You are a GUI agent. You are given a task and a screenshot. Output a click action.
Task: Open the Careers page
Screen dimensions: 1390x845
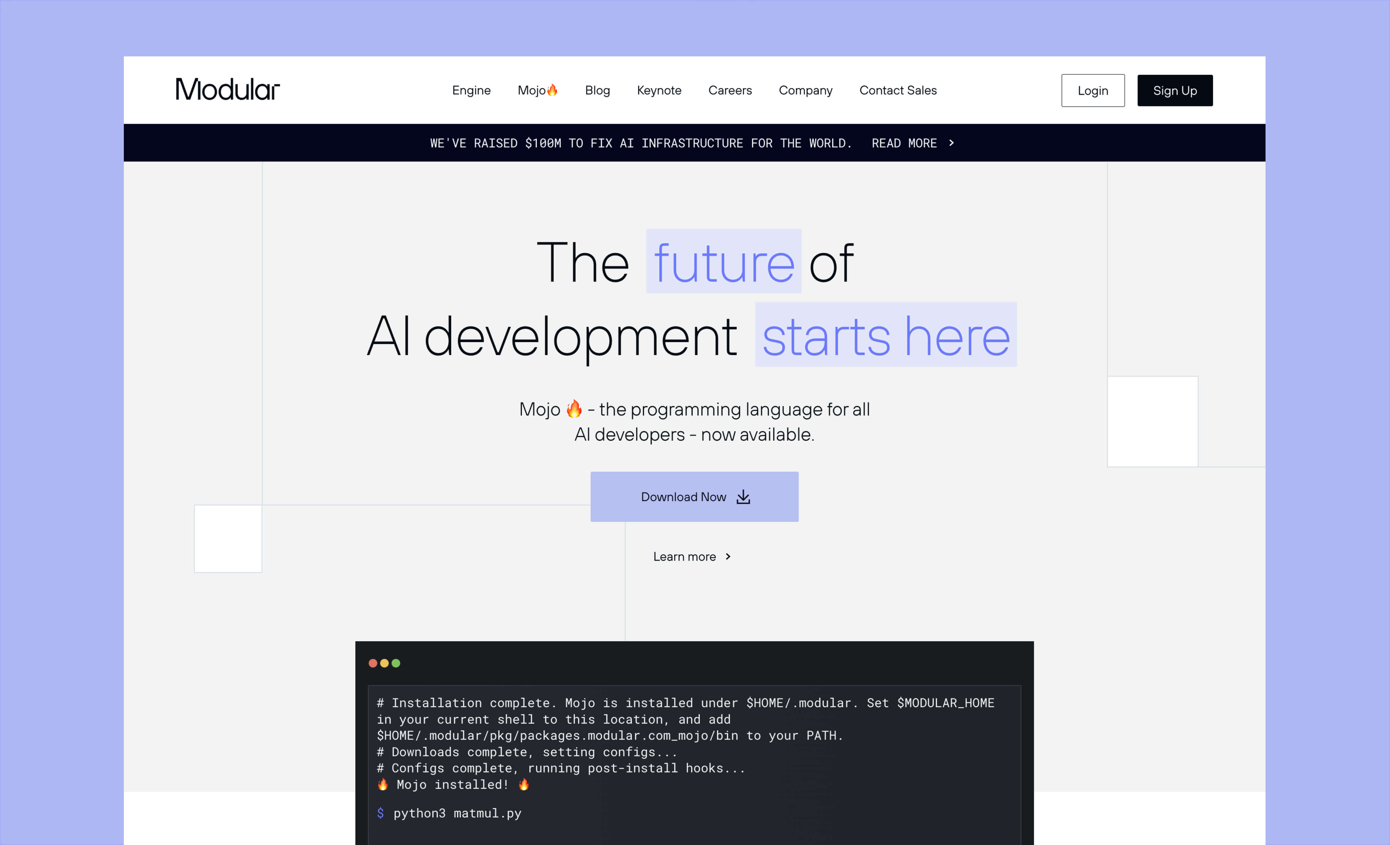(x=729, y=90)
